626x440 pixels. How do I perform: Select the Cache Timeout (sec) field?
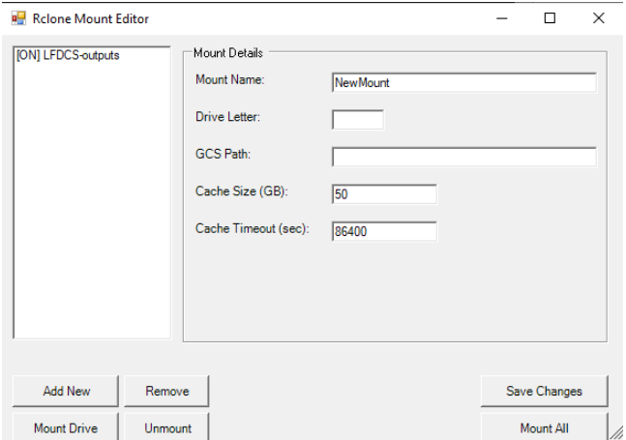(384, 232)
